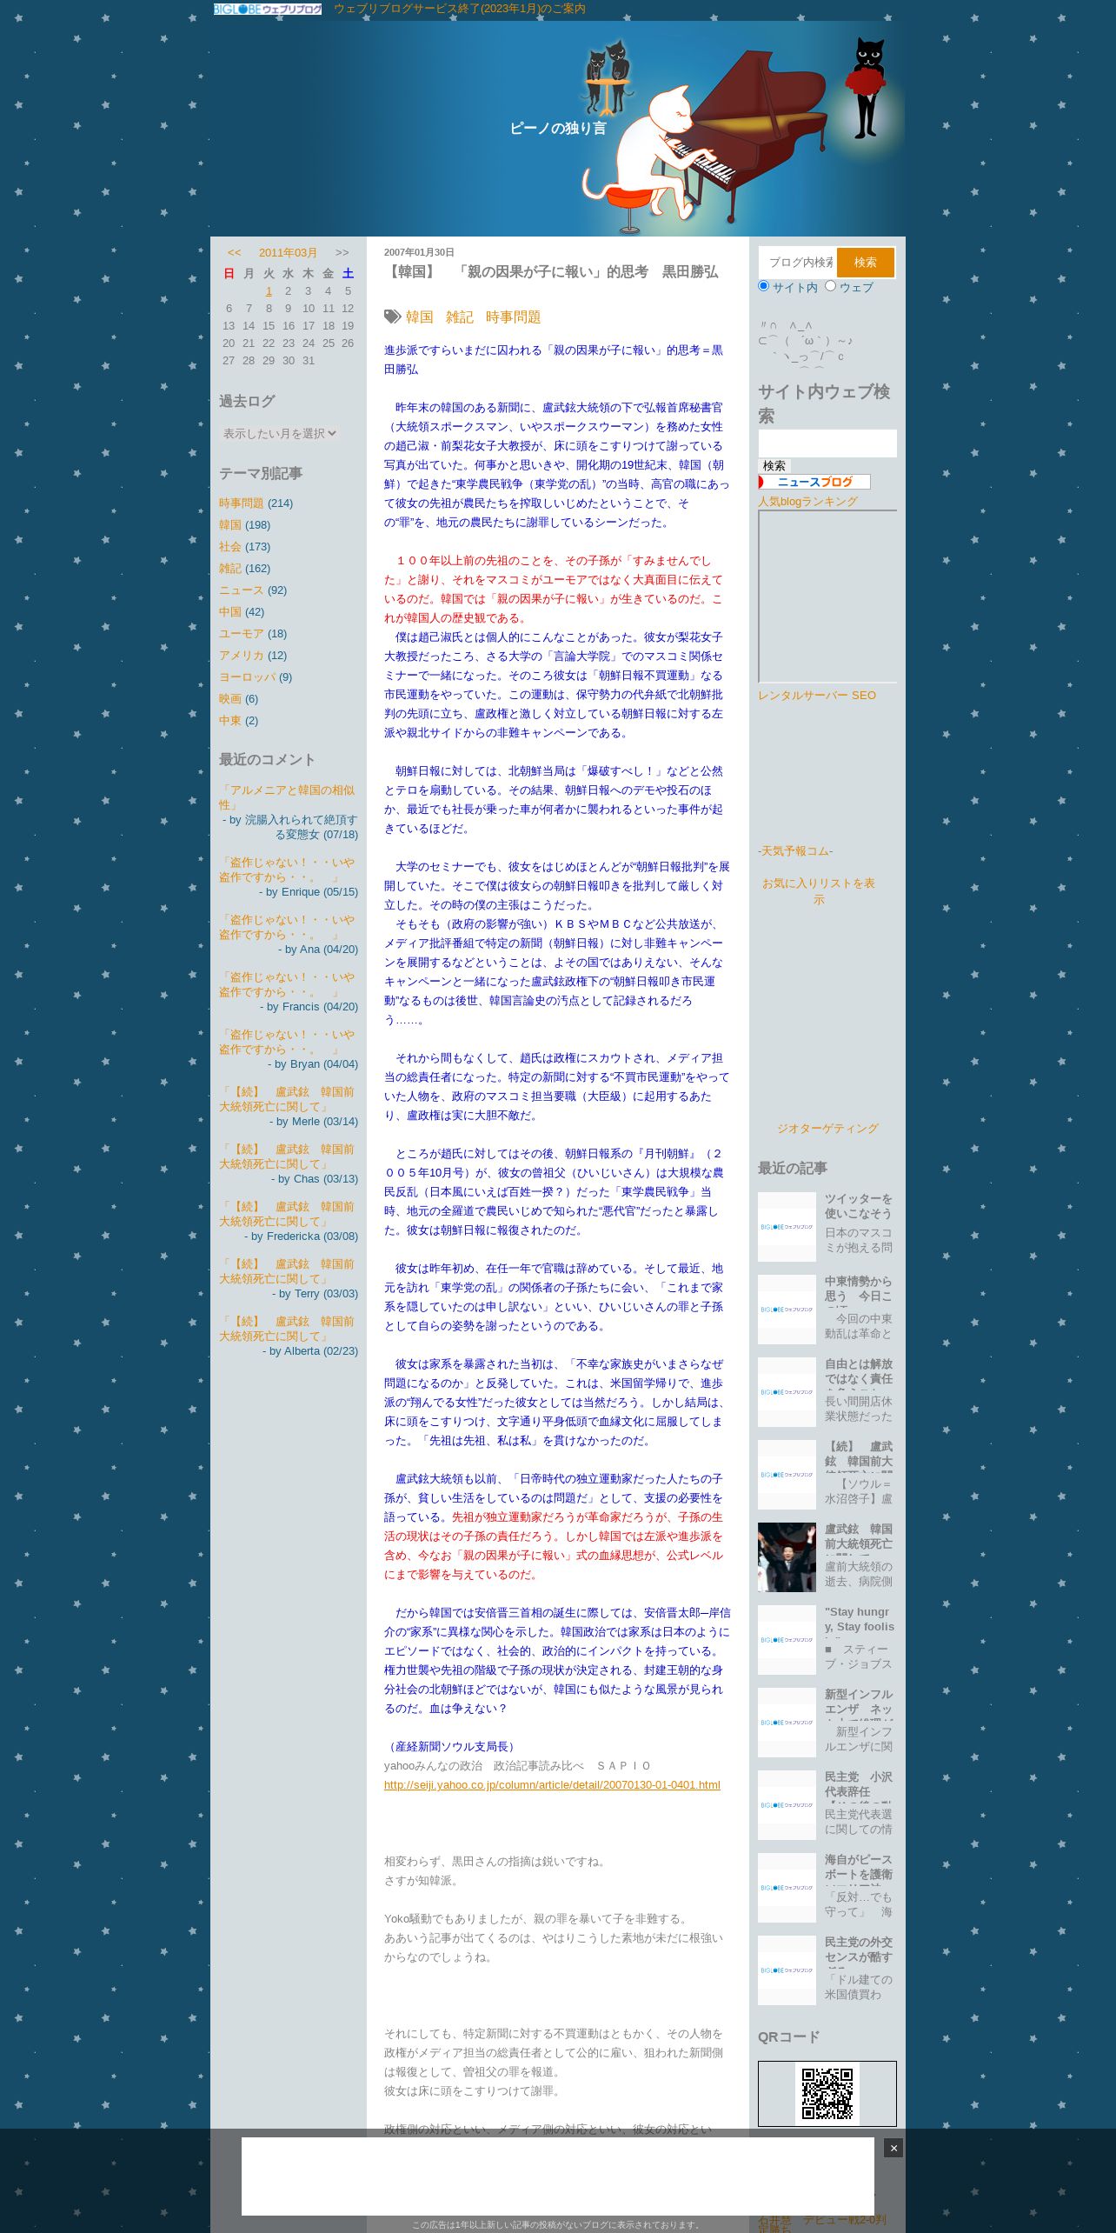
Task: Open the ヨーロッパ theme category
Action: pos(247,677)
